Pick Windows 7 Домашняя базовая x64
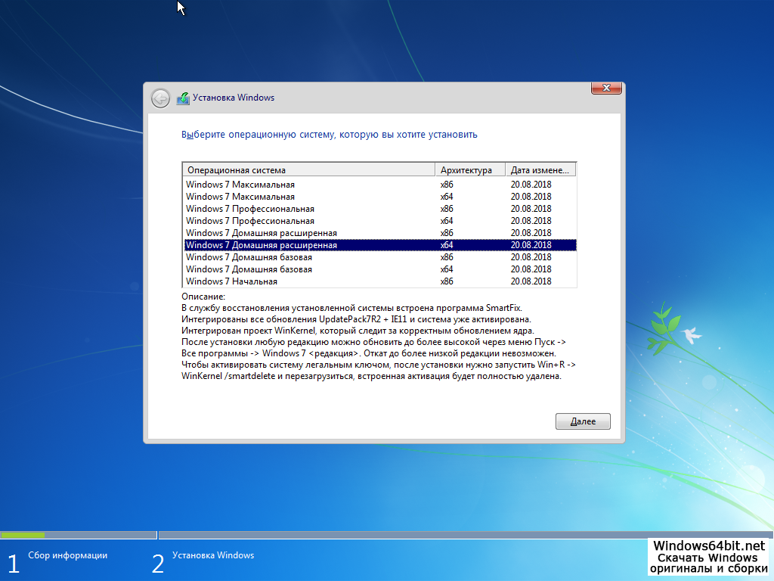The image size is (774, 581). click(x=249, y=269)
